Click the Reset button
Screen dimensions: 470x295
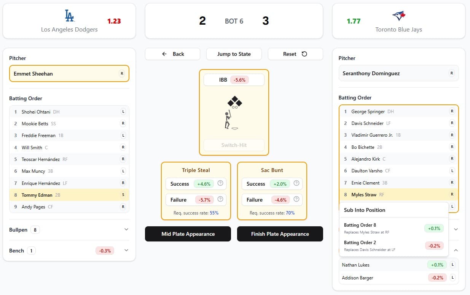(x=295, y=54)
